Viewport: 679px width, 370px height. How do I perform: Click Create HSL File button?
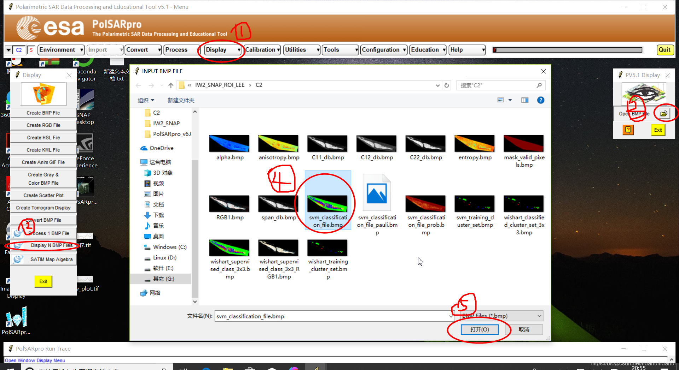pyautogui.click(x=43, y=137)
